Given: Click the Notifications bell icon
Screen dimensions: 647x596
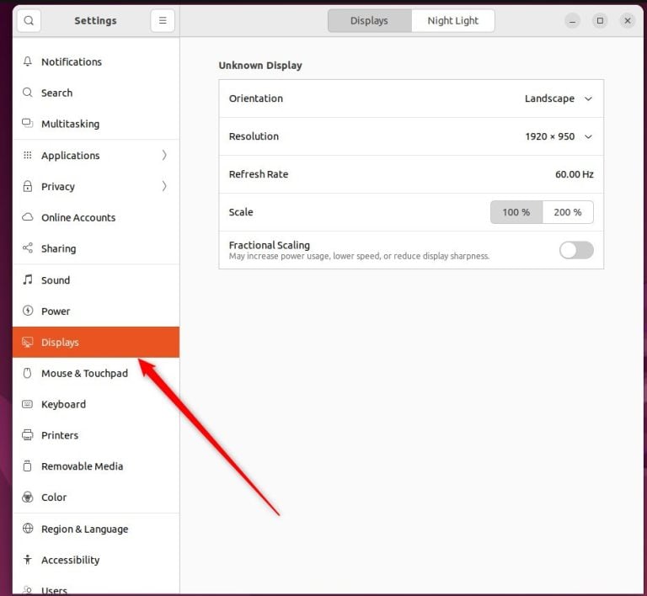Looking at the screenshot, I should [28, 61].
